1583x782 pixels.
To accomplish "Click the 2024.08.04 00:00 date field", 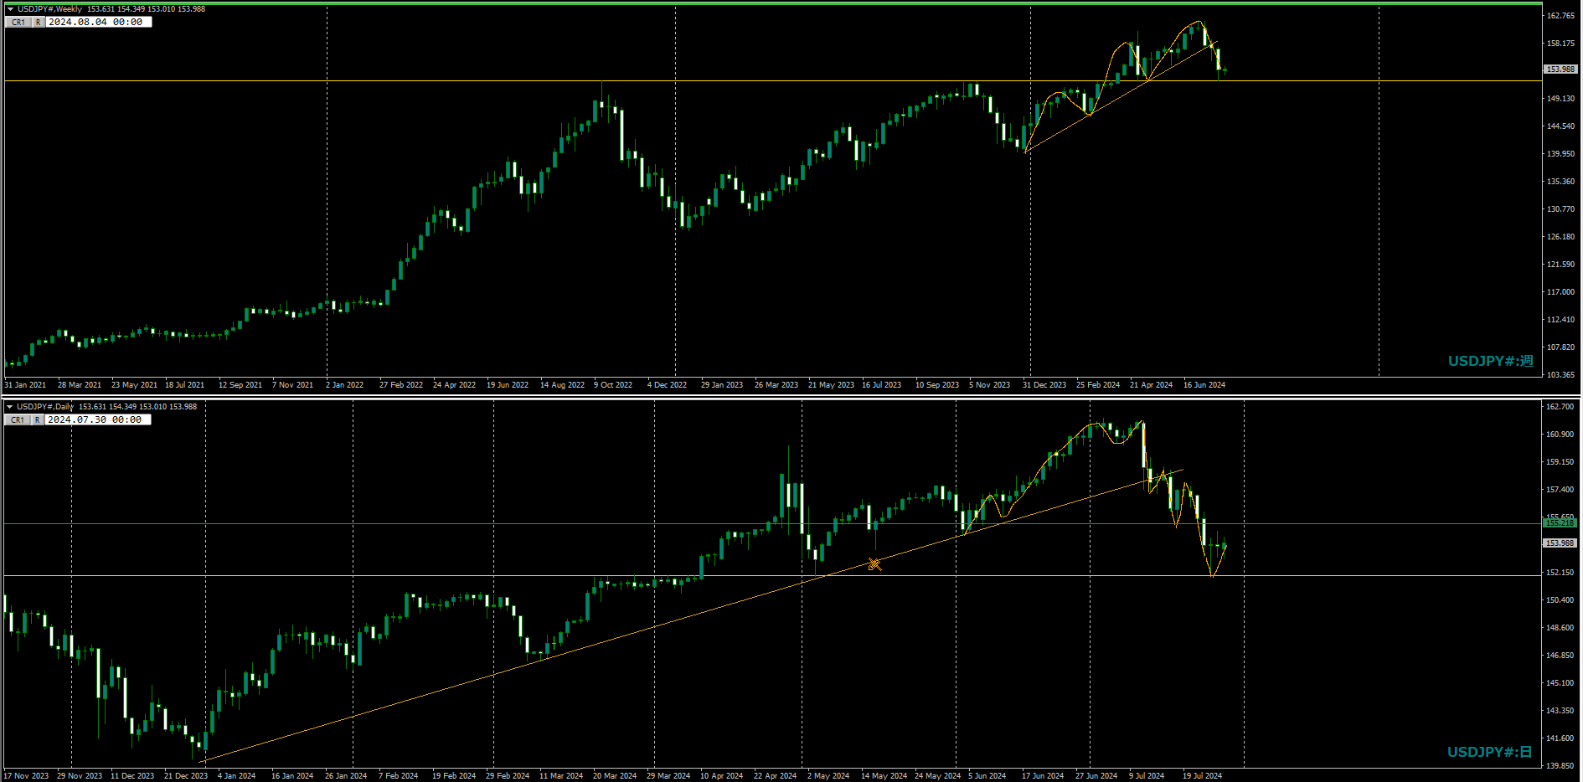I will click(98, 23).
